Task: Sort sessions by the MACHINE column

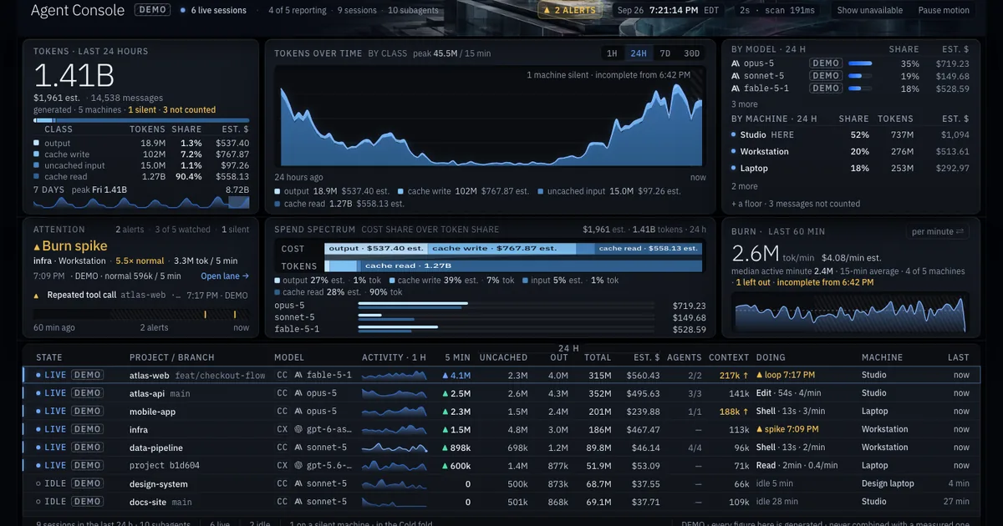Action: coord(882,357)
